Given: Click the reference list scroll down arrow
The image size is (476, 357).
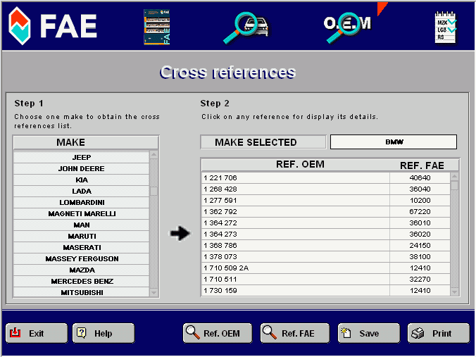Looking at the screenshot, I should [x=454, y=292].
